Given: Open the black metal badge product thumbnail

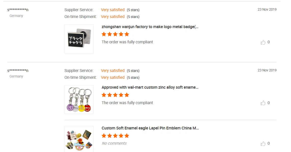Looking at the screenshot, I should point(79,39).
